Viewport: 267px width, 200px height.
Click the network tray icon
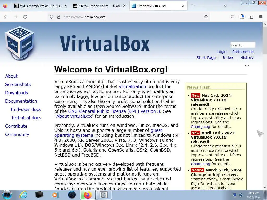point(241,195)
